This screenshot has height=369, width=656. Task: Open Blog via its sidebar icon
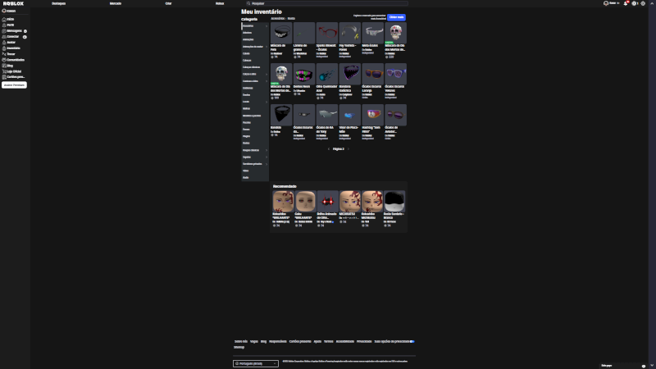point(4,66)
